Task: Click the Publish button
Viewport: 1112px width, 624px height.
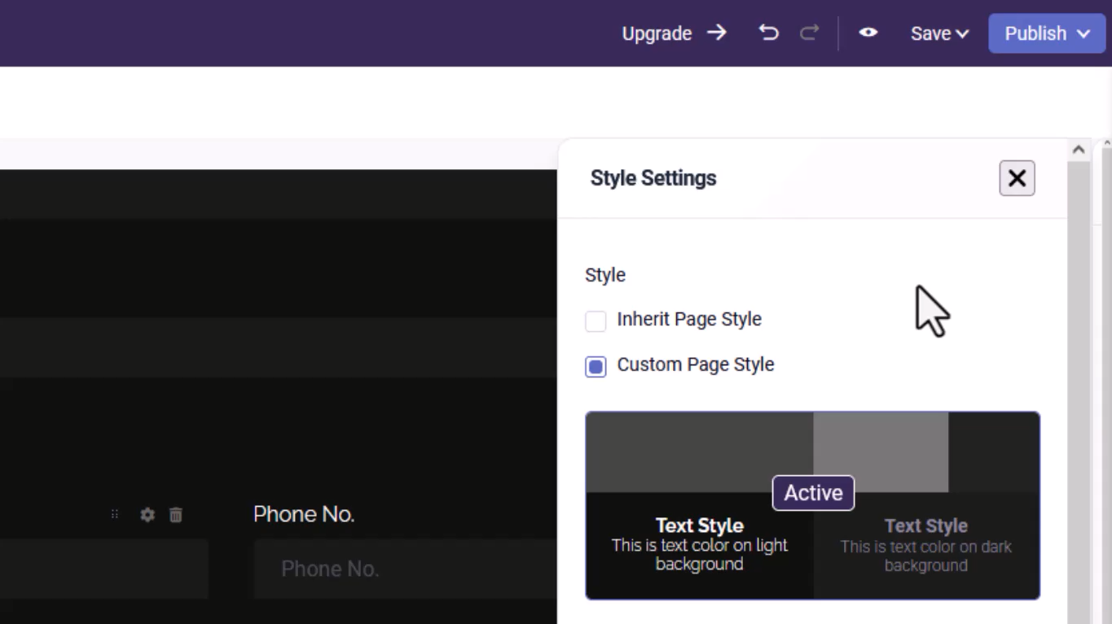Action: click(x=1035, y=33)
